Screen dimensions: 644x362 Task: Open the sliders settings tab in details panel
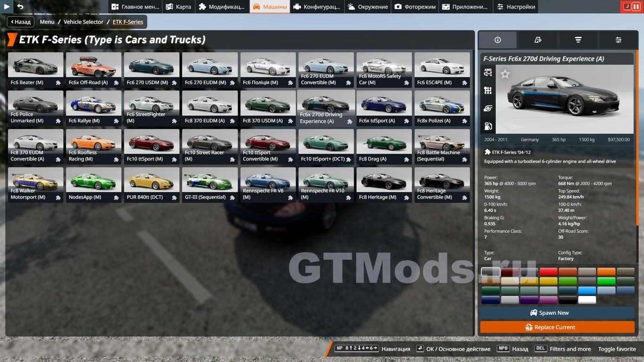pos(618,40)
